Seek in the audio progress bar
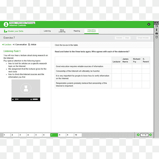Screen dimensions: 159x159 [x=24, y=99]
